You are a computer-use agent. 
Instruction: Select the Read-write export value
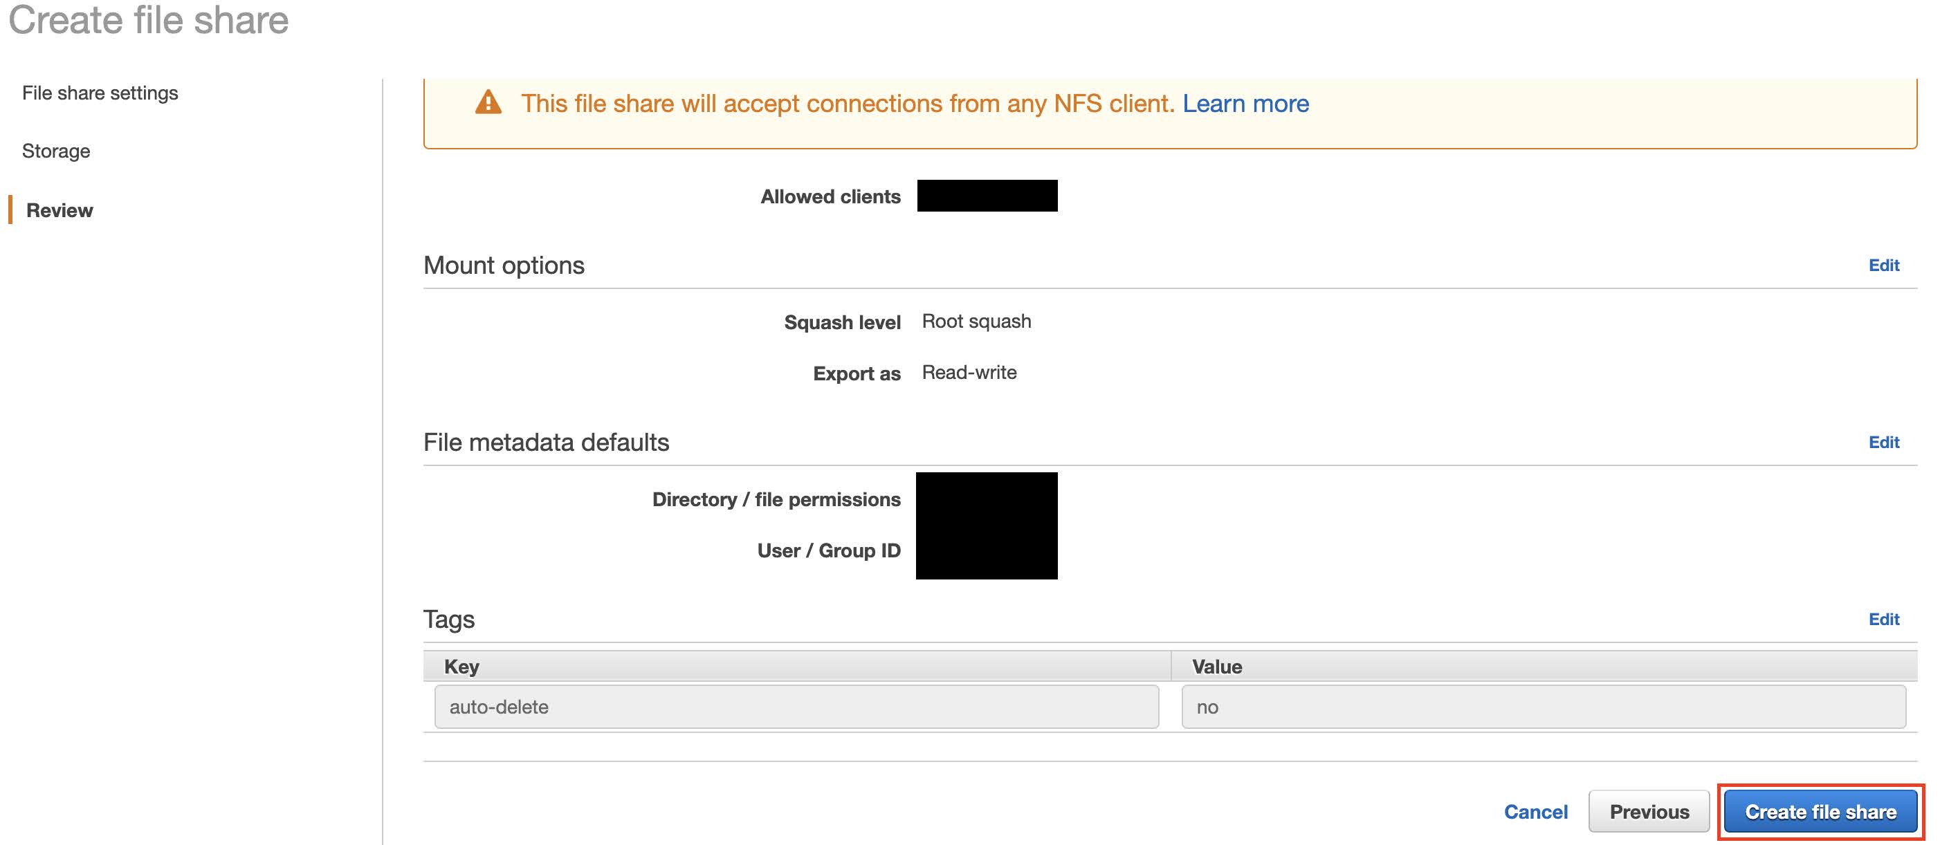(969, 373)
